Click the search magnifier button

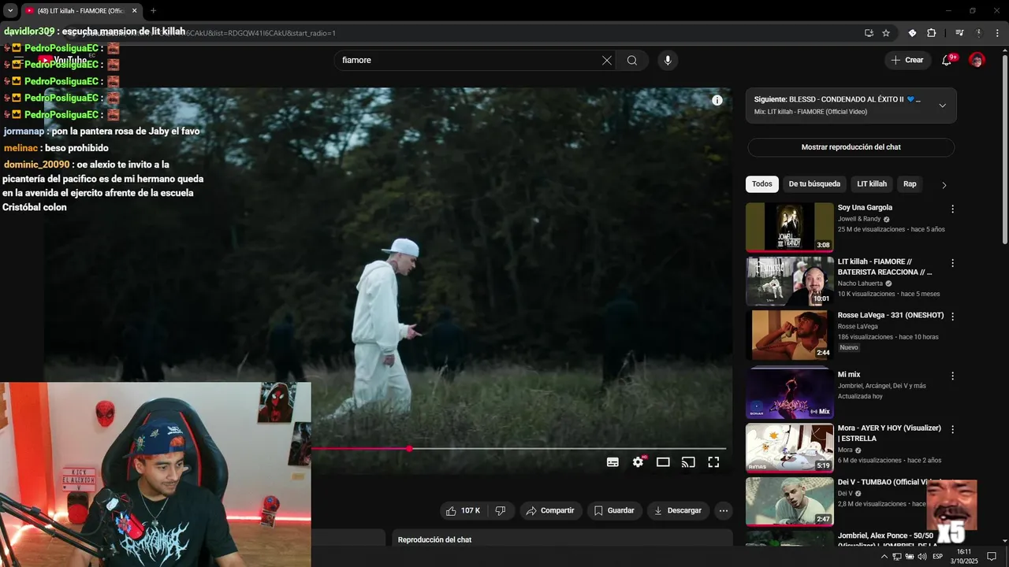coord(632,60)
